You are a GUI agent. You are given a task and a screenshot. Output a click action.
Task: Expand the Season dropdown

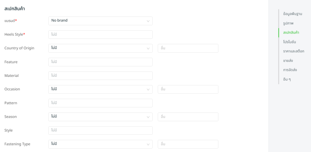pyautogui.click(x=100, y=117)
